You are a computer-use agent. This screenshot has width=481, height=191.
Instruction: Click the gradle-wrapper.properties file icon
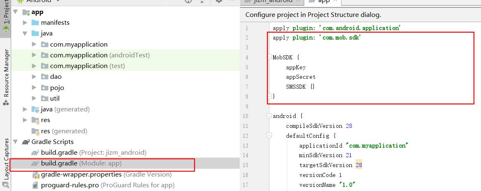pyautogui.click(x=35, y=174)
